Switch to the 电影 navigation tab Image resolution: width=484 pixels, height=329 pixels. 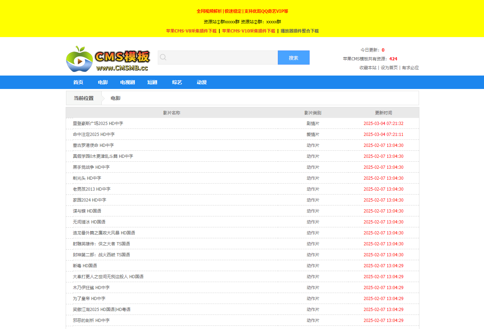point(103,82)
